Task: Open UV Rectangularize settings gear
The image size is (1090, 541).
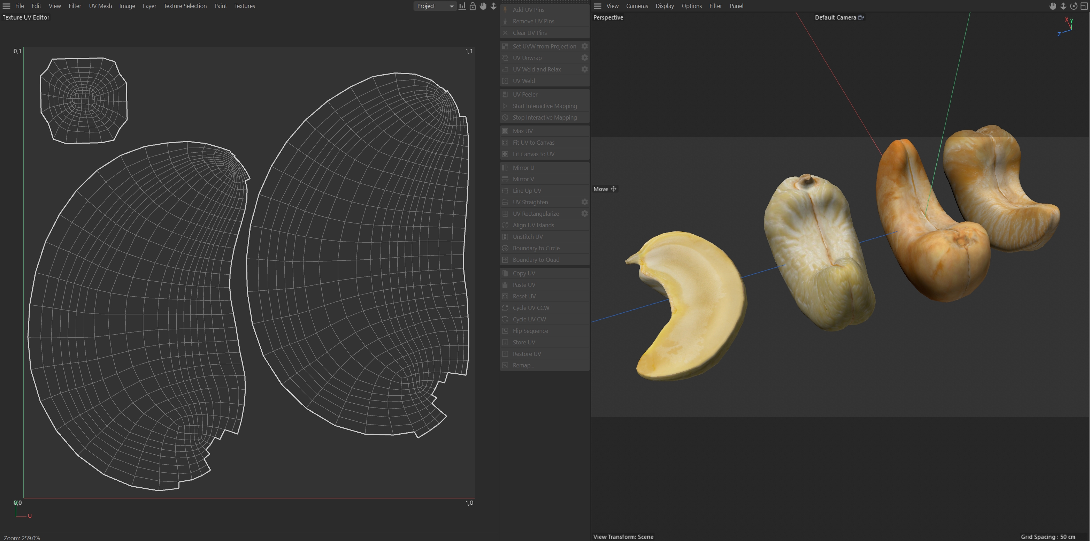Action: (584, 213)
